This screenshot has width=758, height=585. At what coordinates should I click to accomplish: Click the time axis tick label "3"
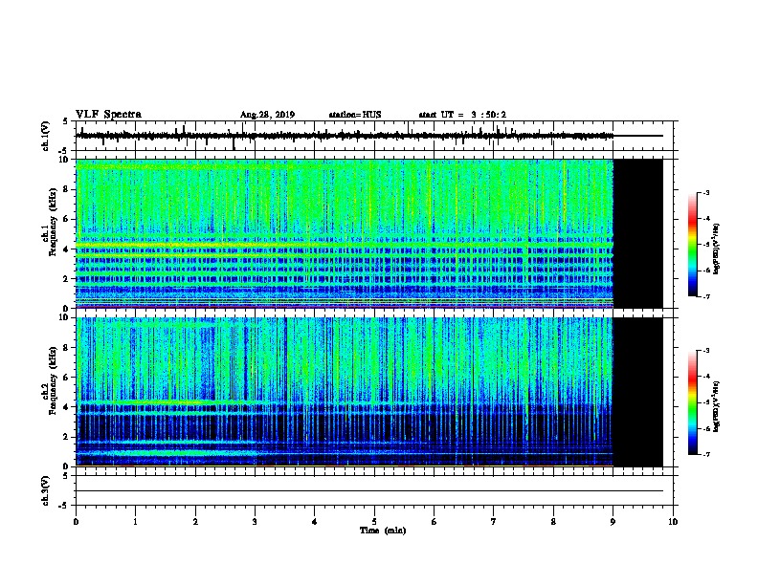[x=255, y=521]
